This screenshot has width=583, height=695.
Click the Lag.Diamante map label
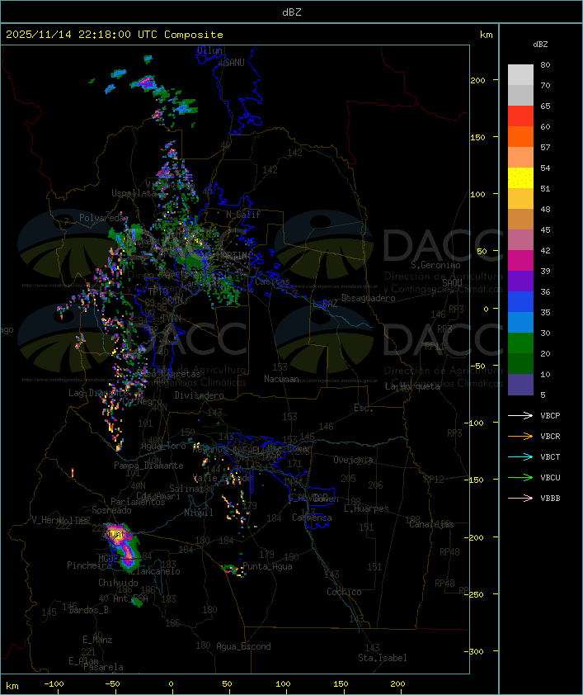pyautogui.click(x=98, y=393)
